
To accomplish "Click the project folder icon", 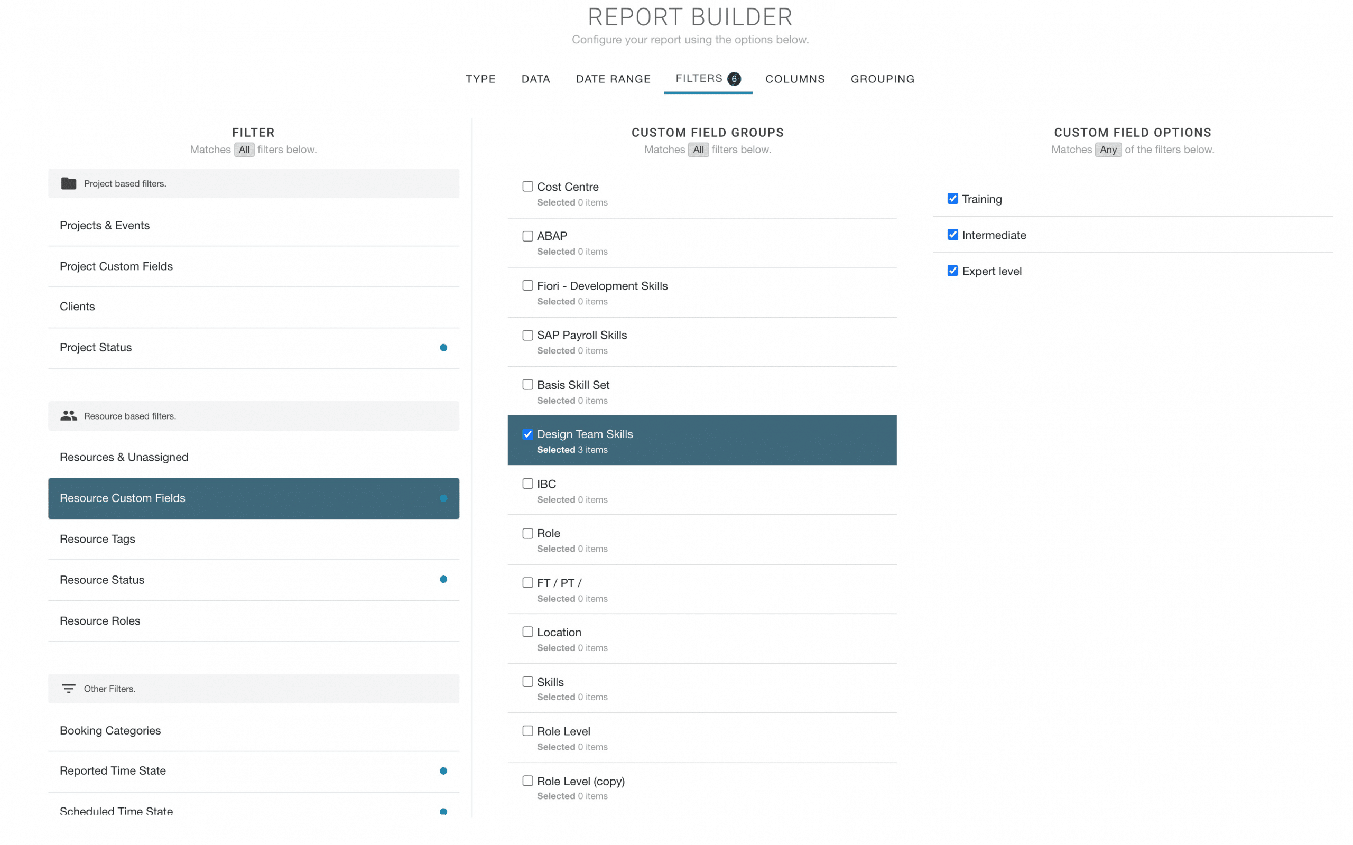I will pyautogui.click(x=69, y=183).
